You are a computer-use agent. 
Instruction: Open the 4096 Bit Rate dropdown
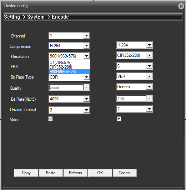click(69, 99)
